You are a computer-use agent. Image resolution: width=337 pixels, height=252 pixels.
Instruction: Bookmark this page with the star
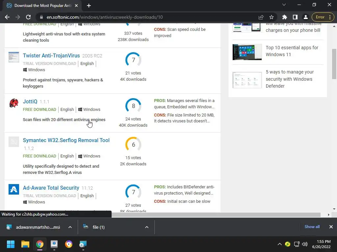[272, 17]
